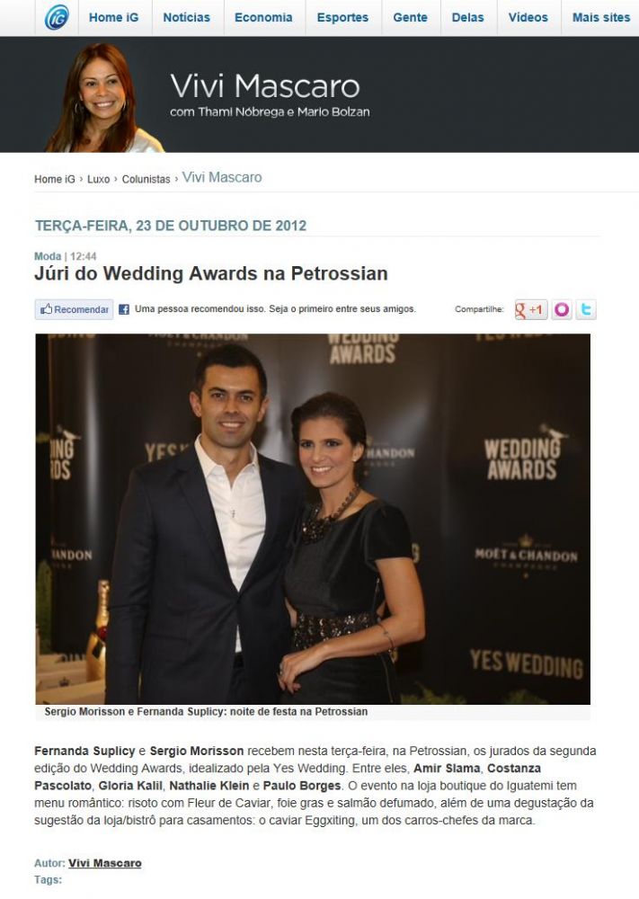639x899 pixels.
Task: Open the Wedding Awards couple photo
Action: [x=313, y=519]
